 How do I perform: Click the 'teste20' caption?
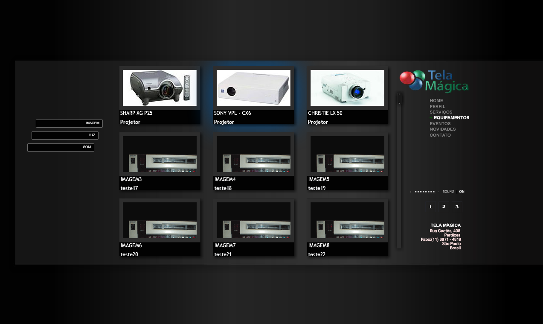click(129, 254)
